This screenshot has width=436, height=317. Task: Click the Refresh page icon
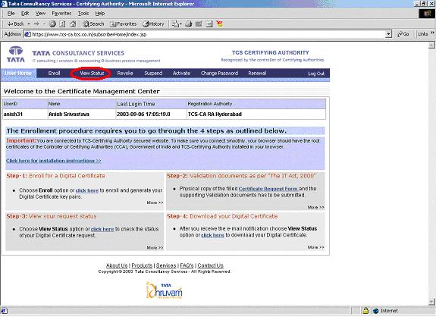pyautogui.click(x=63, y=24)
